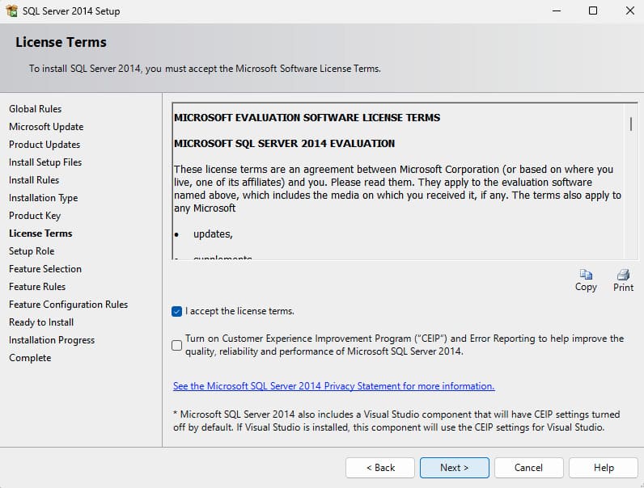644x488 pixels.
Task: Click the 'updates,' bullet in license text
Action: [x=213, y=234]
